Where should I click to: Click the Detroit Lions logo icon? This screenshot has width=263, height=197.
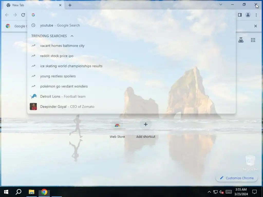[33, 96]
